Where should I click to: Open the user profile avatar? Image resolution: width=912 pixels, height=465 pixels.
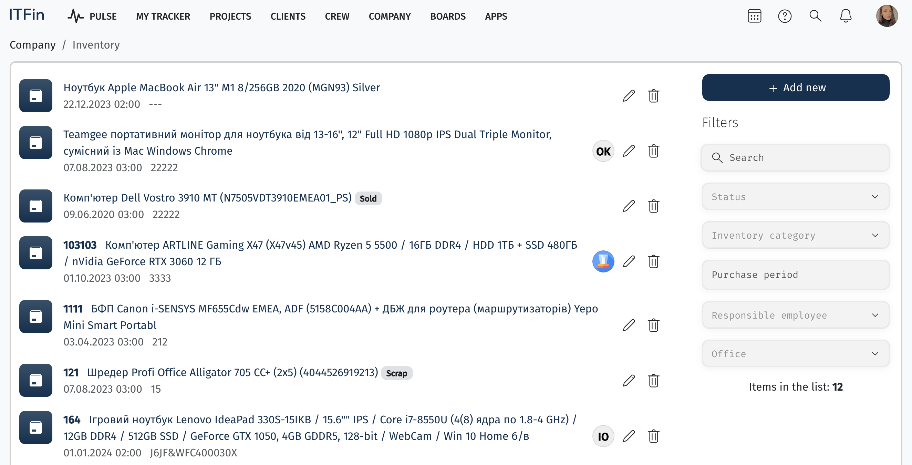point(887,16)
